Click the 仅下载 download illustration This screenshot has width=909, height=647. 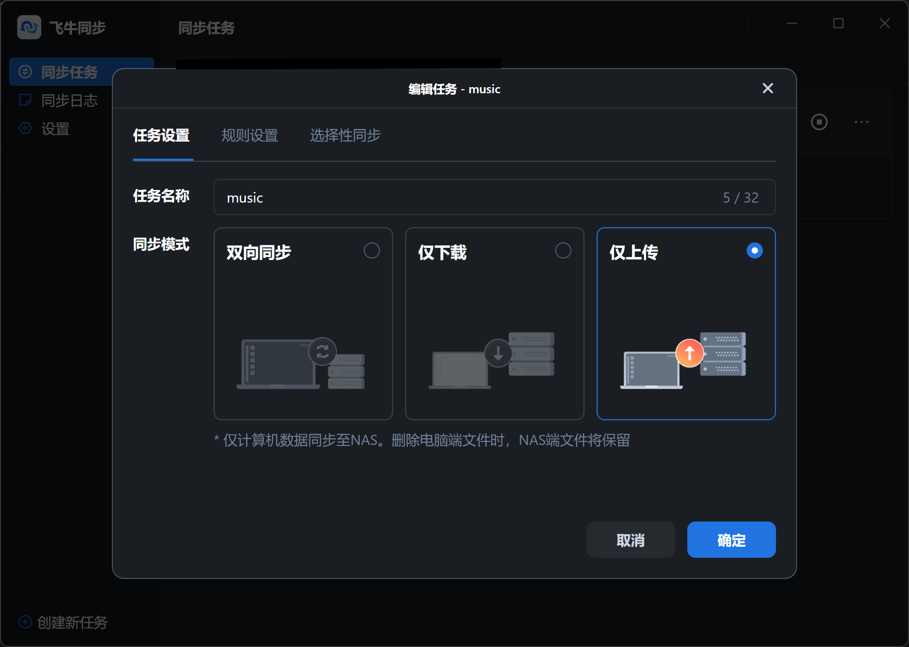492,360
